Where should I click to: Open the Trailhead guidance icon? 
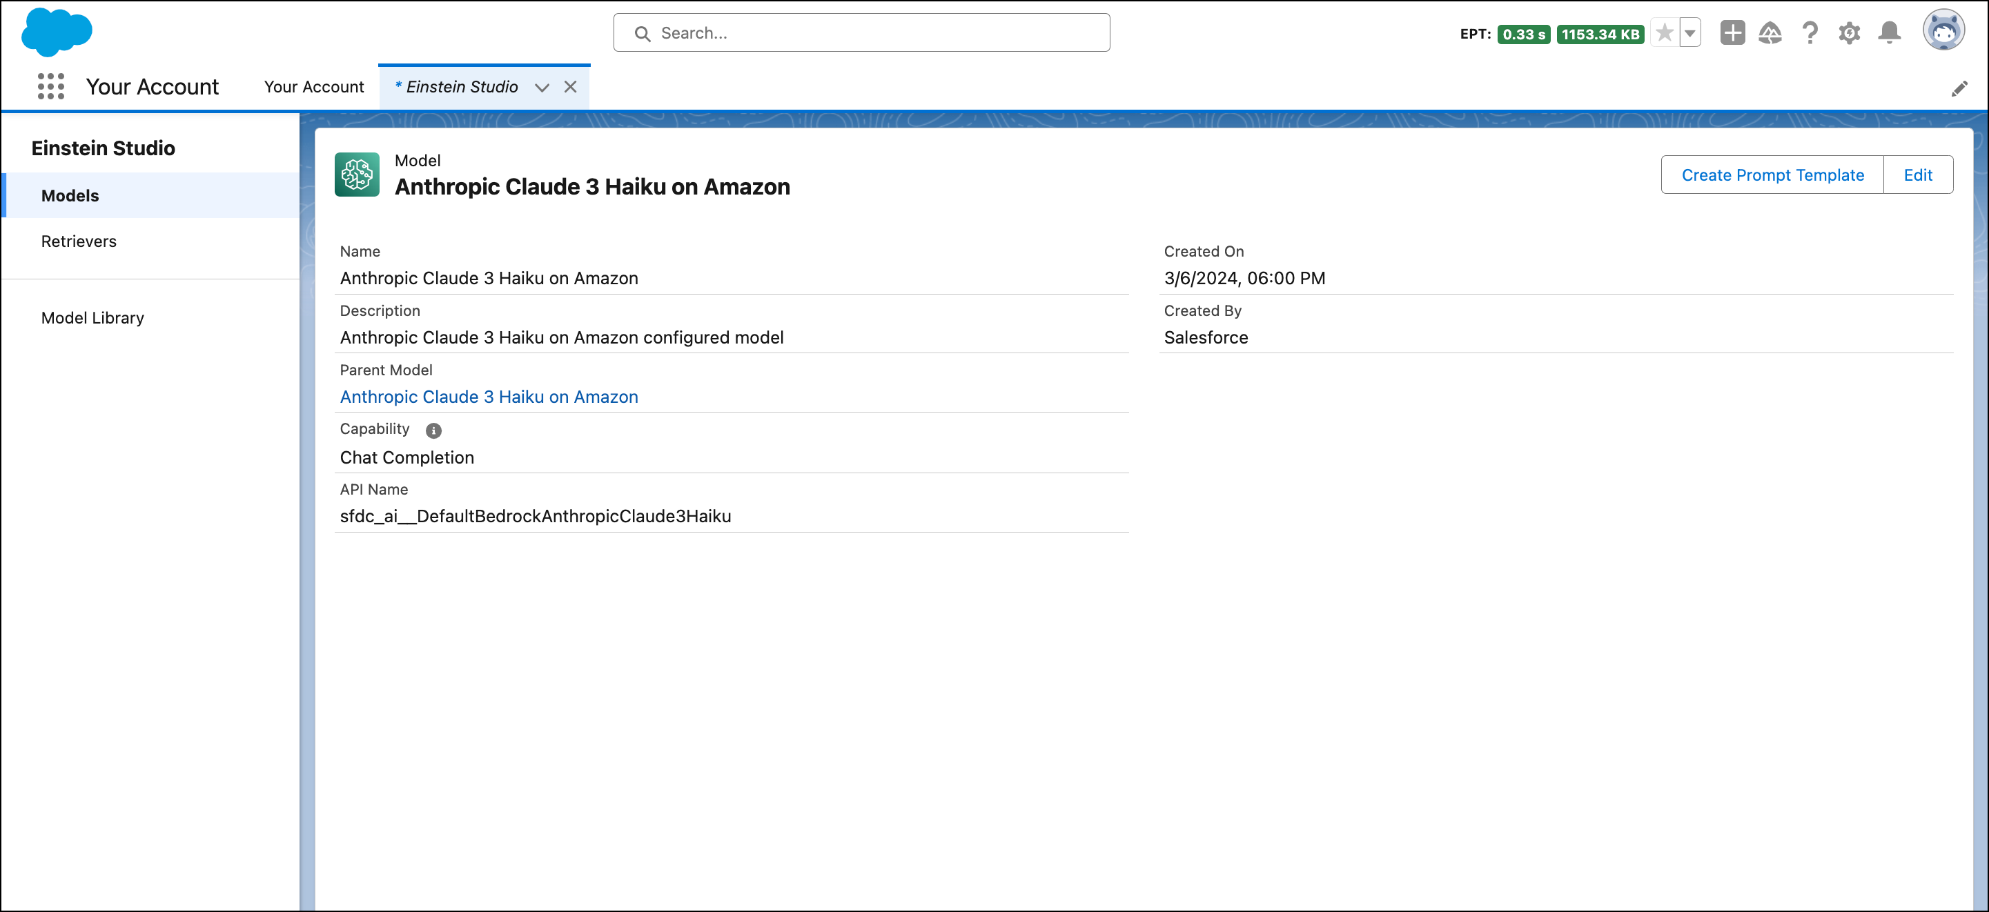click(1770, 33)
